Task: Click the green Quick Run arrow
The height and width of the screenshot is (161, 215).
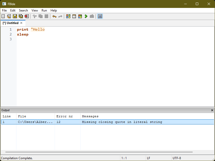Action: (x=86, y=16)
